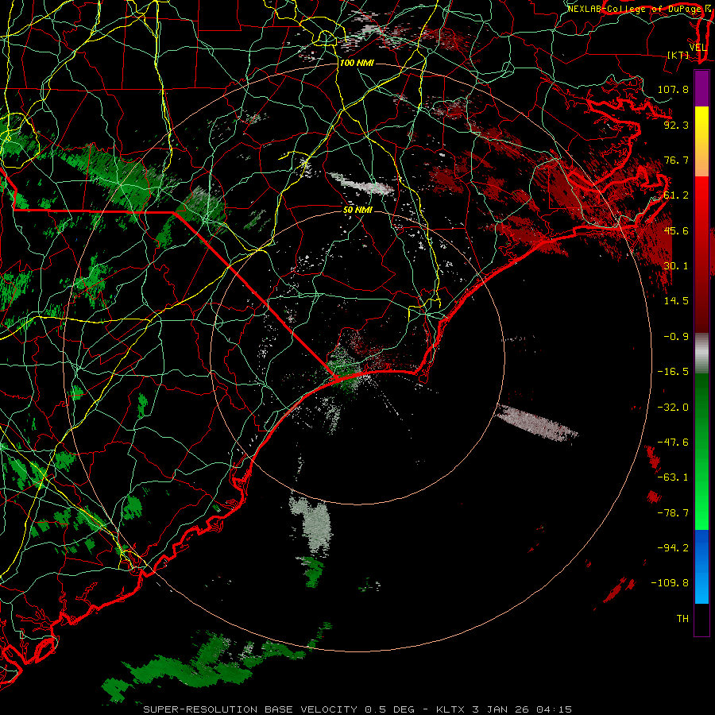This screenshot has width=715, height=715.
Task: Click the 45.6 velocity scale value
Action: point(676,230)
